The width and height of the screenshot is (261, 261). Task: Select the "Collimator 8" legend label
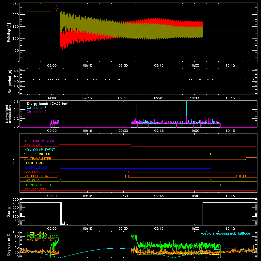[37, 108]
